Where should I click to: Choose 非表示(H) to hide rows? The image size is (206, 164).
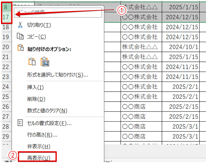point(39,146)
